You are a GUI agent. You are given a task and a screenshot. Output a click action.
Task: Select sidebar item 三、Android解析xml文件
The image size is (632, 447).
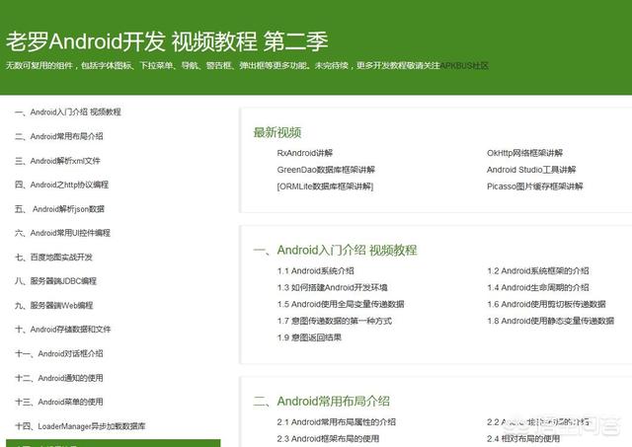tap(57, 161)
